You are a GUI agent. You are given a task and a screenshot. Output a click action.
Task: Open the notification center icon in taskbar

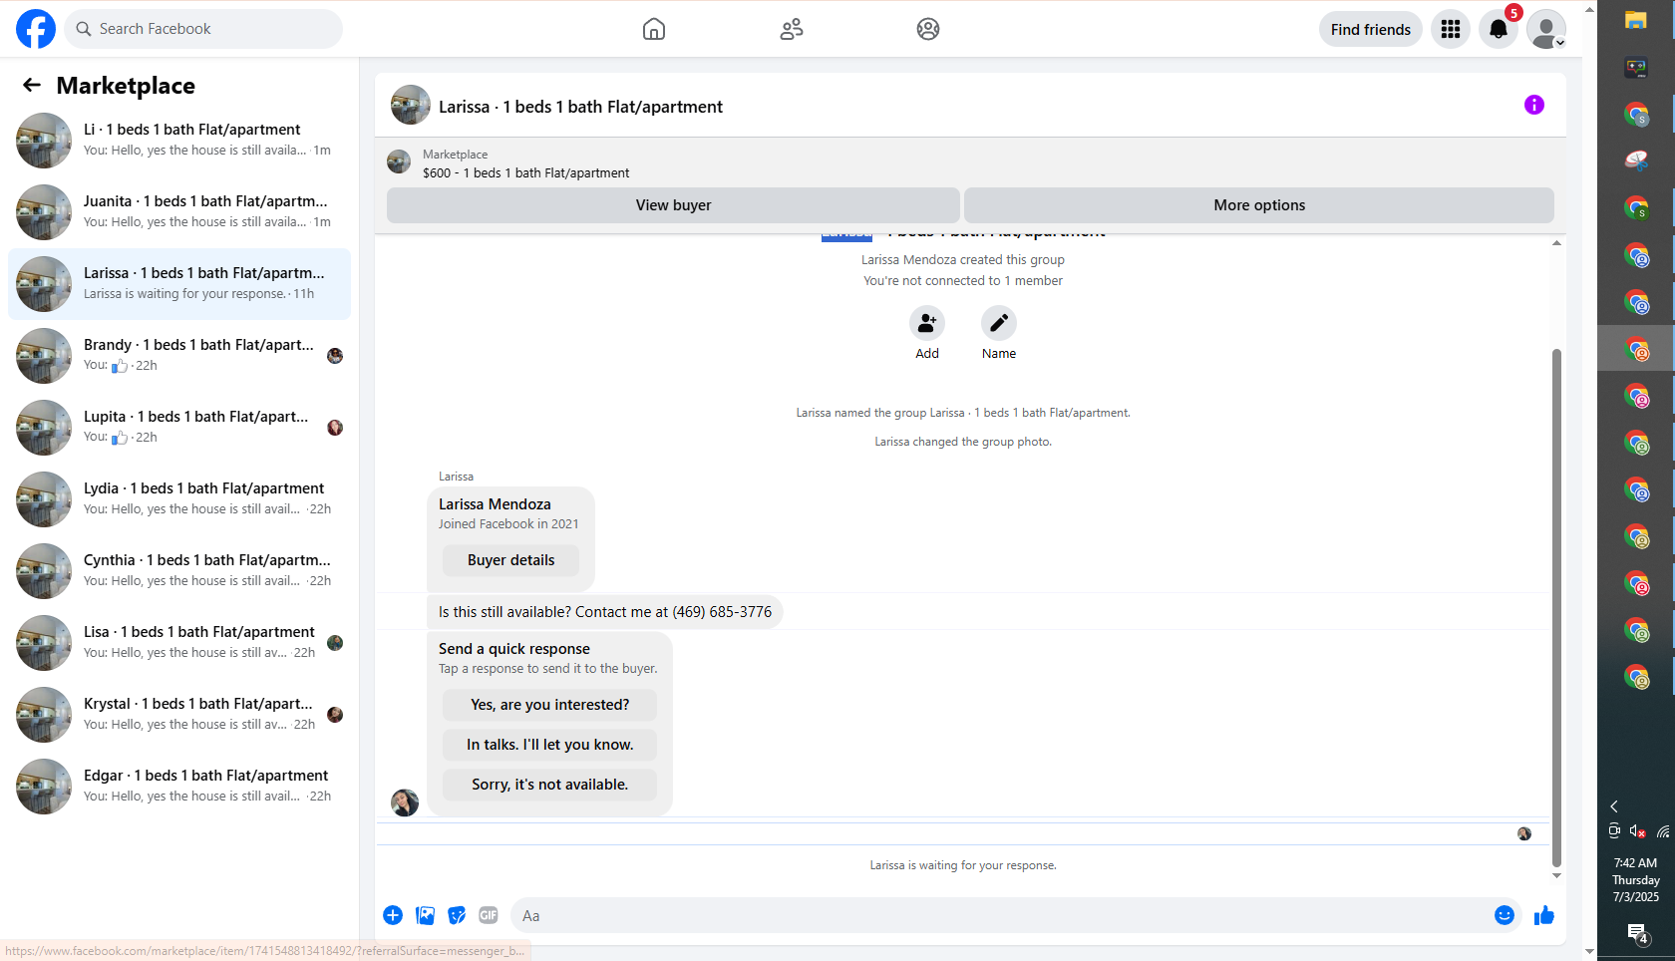coord(1638,934)
